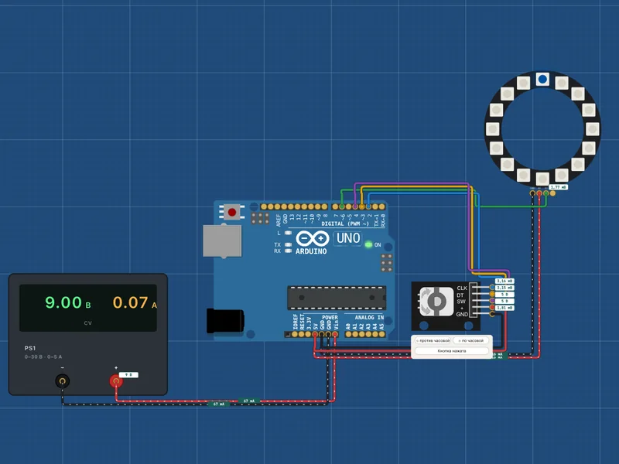Image resolution: width=619 pixels, height=464 pixels.
Task: Click the Arduino 3.3V pin
Action: [308, 334]
